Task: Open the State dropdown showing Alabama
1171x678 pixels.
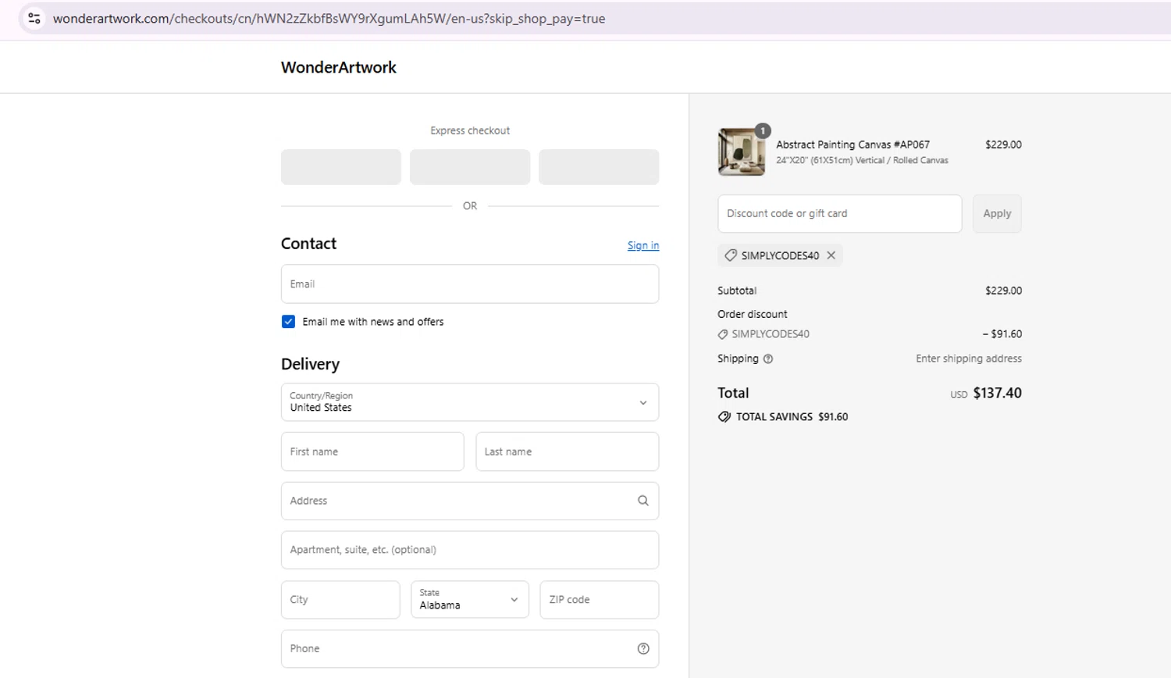Action: (x=470, y=600)
